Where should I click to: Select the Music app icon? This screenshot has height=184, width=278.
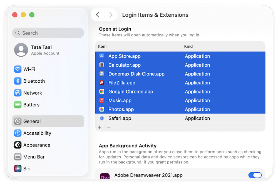102,100
